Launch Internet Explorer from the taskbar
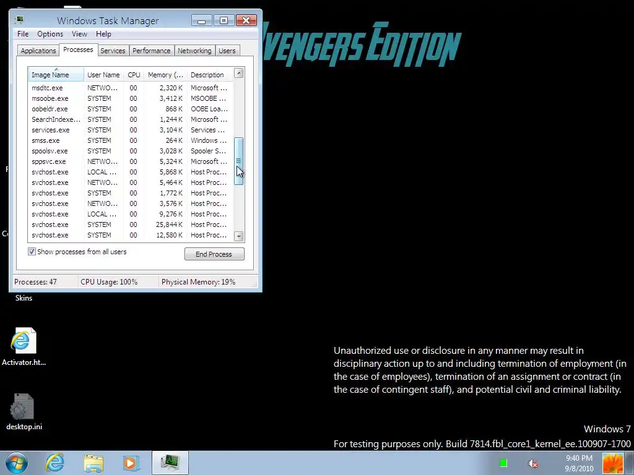 tap(54, 463)
